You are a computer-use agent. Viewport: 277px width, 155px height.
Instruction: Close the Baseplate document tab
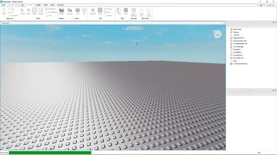pos(11,23)
